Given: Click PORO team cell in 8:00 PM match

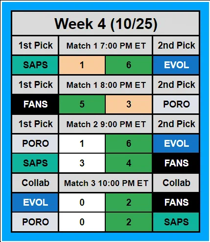Looking at the screenshot, I should (176, 104).
